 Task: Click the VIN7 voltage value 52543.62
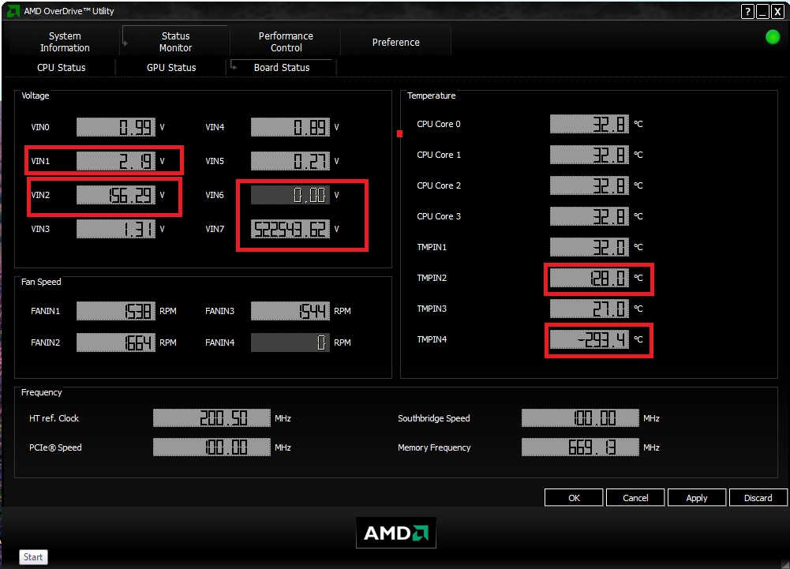pyautogui.click(x=290, y=229)
